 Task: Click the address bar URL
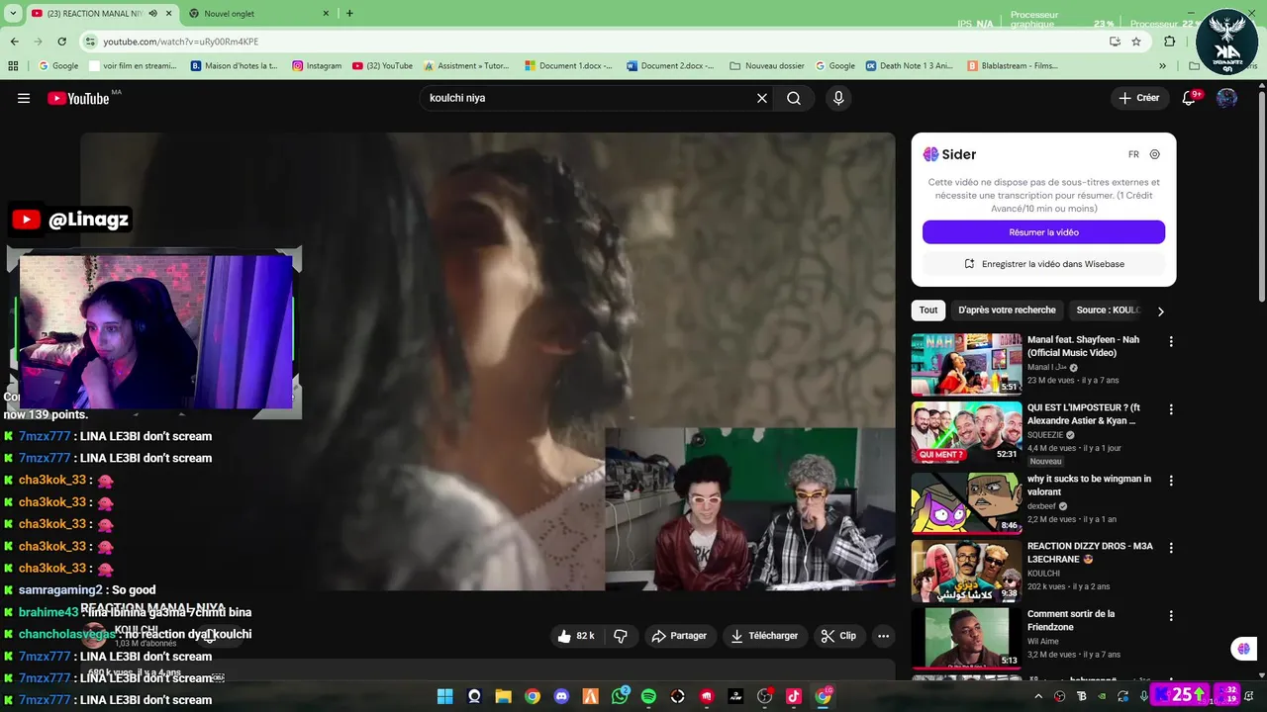tap(180, 42)
